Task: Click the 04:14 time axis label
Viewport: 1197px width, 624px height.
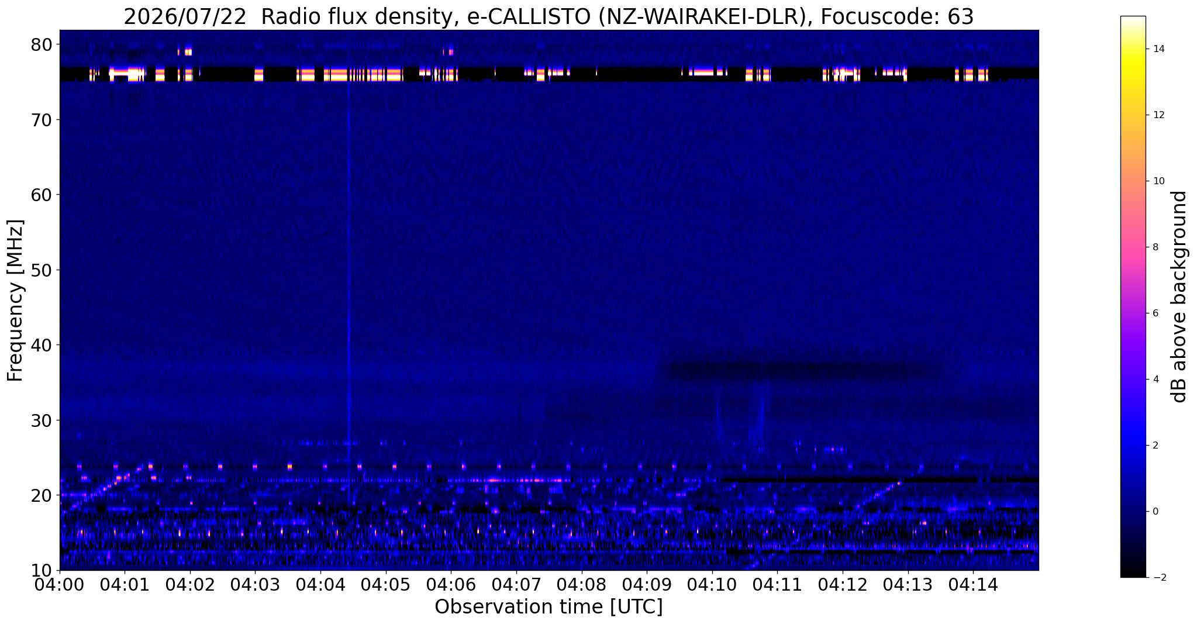Action: (x=973, y=585)
